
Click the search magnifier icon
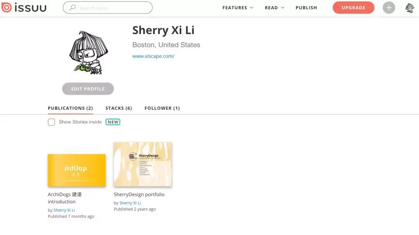click(x=72, y=8)
